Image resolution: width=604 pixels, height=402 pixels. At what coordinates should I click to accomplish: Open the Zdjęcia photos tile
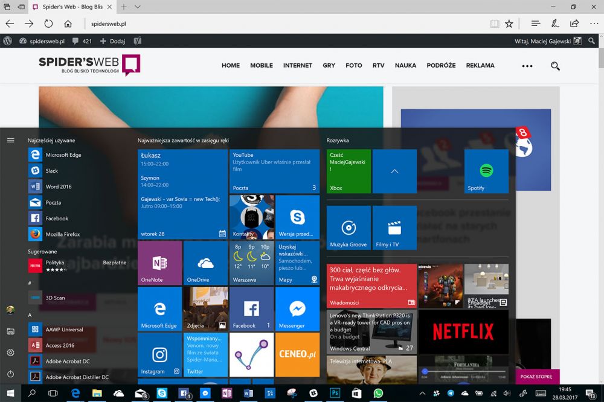click(206, 309)
